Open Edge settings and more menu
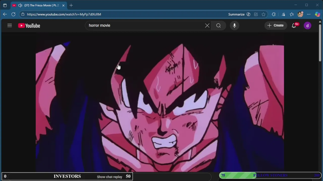Viewport: 323px width, 181px height. point(309,14)
